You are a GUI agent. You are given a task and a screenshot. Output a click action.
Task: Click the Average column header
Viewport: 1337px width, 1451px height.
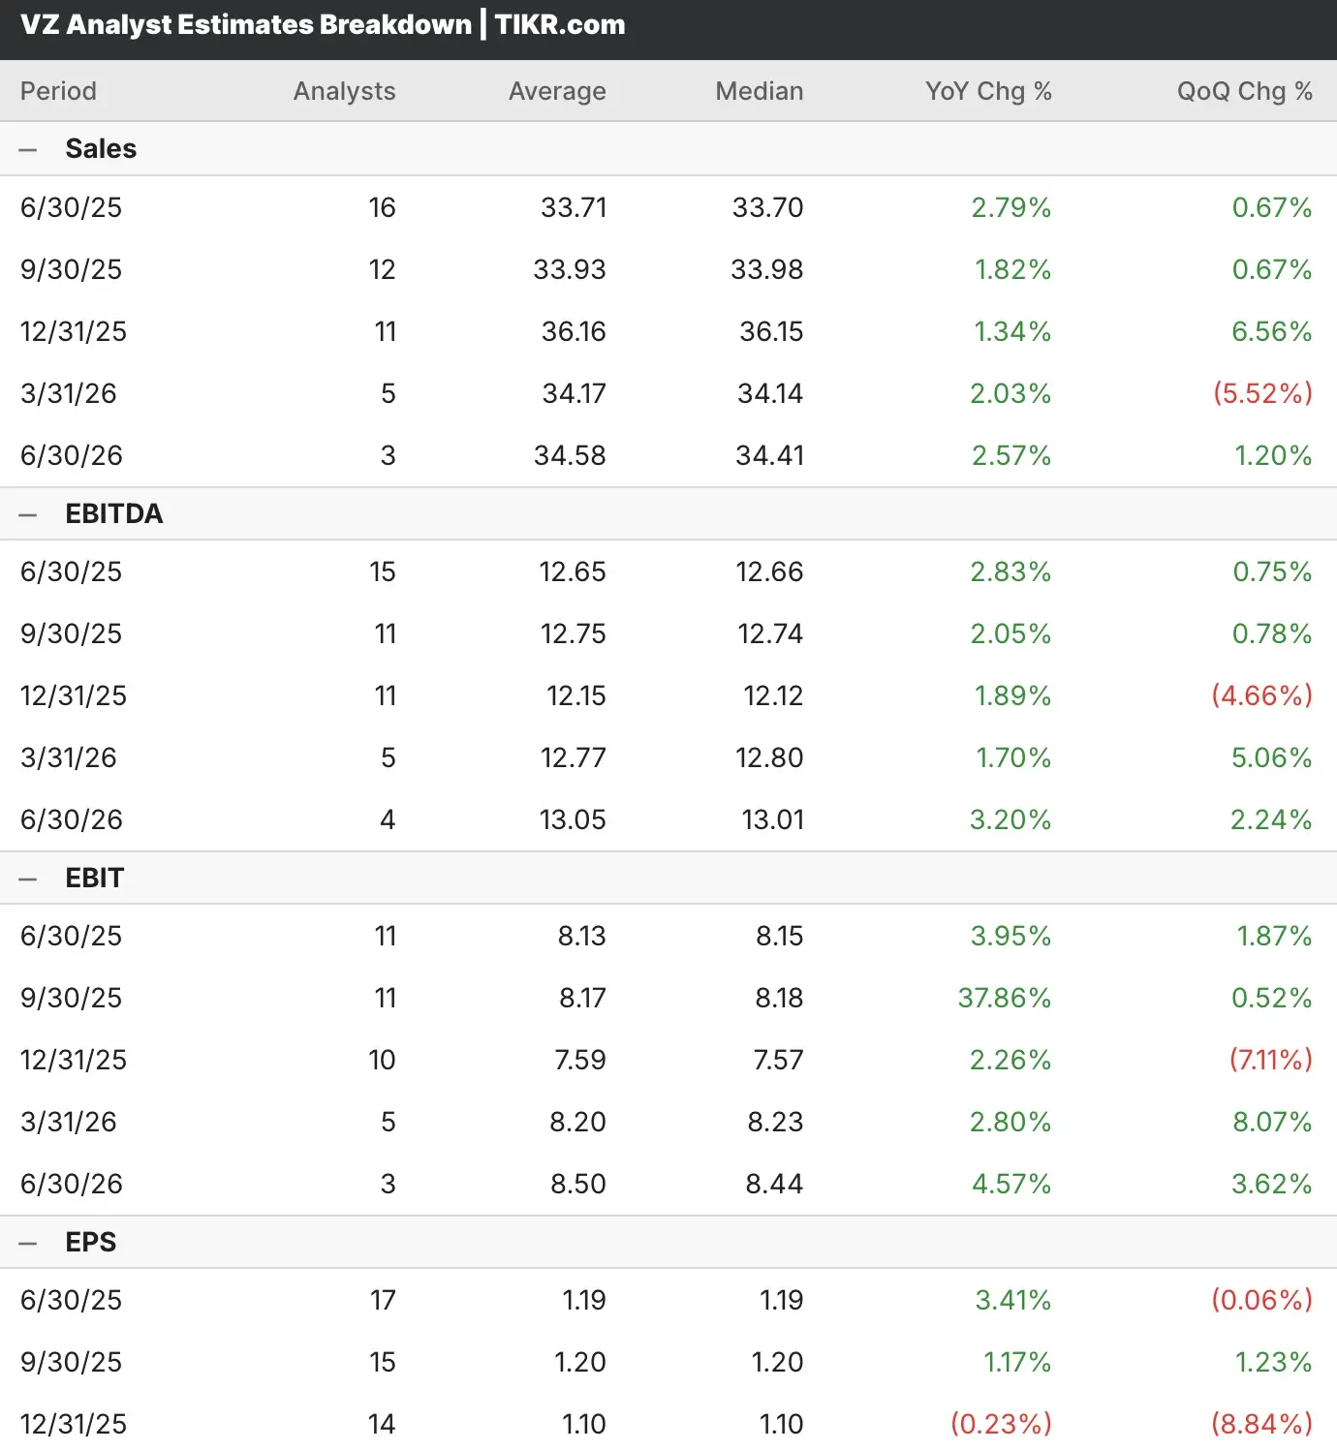pos(557,91)
